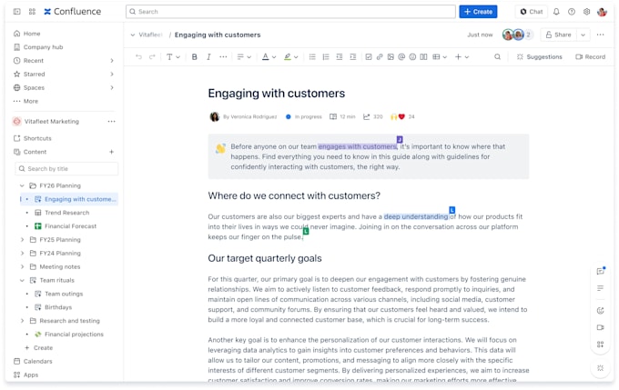Open page more actions menu

[x=600, y=35]
